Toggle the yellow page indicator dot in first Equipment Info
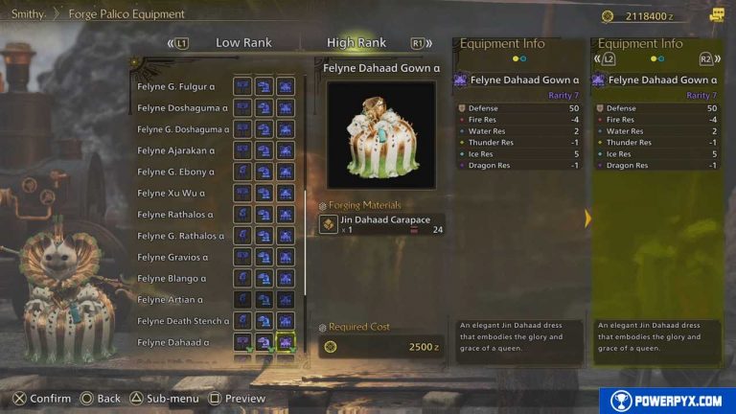736x414 pixels. [516, 58]
